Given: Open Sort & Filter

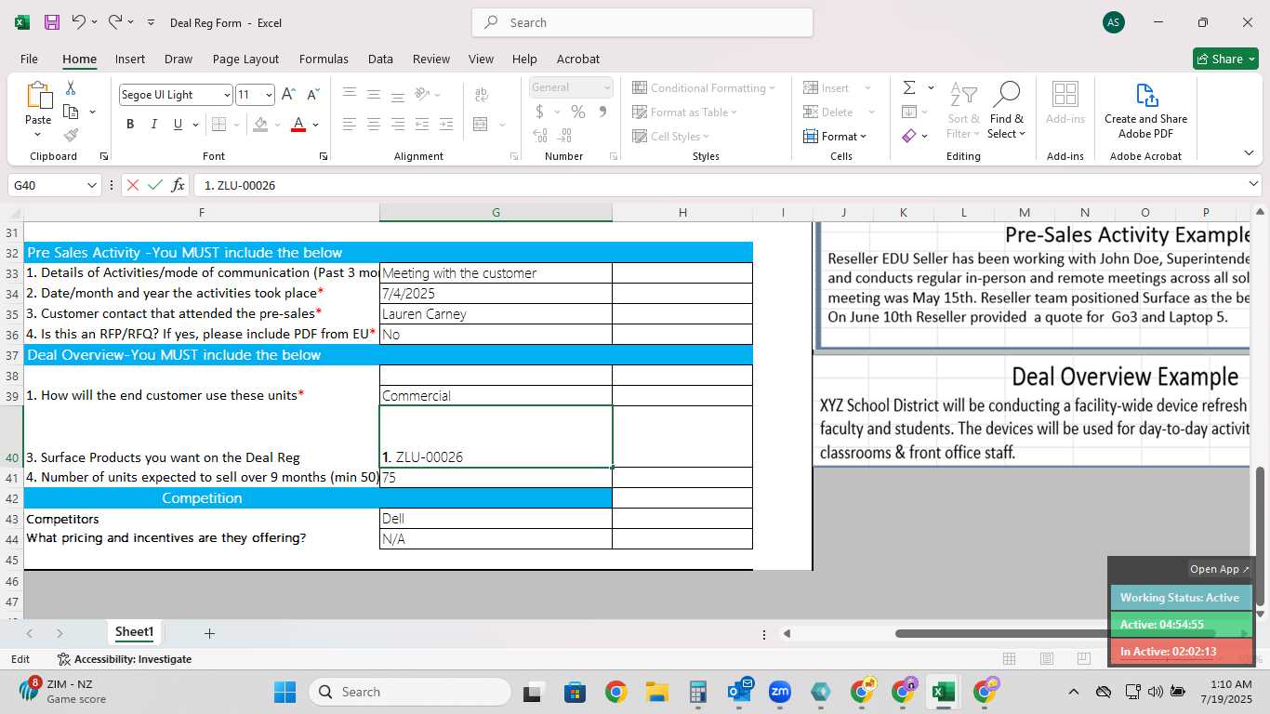Looking at the screenshot, I should 963,111.
